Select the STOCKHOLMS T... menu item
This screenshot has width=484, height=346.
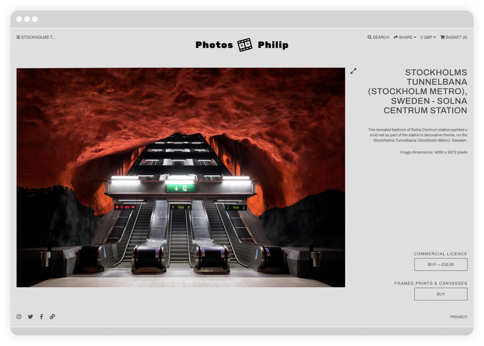[x=38, y=37]
